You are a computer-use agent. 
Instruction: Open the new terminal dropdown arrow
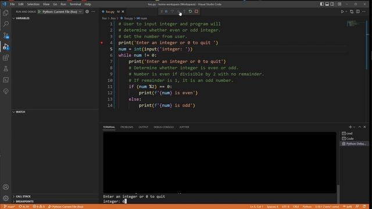point(355,127)
